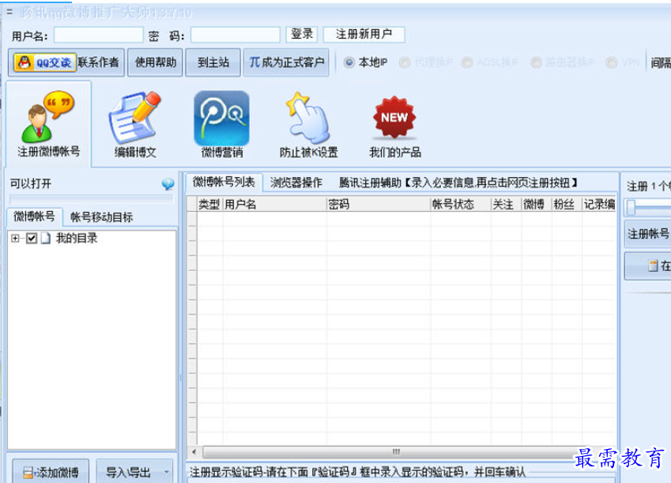Switch to the 浏览器操作 tab

(x=296, y=183)
